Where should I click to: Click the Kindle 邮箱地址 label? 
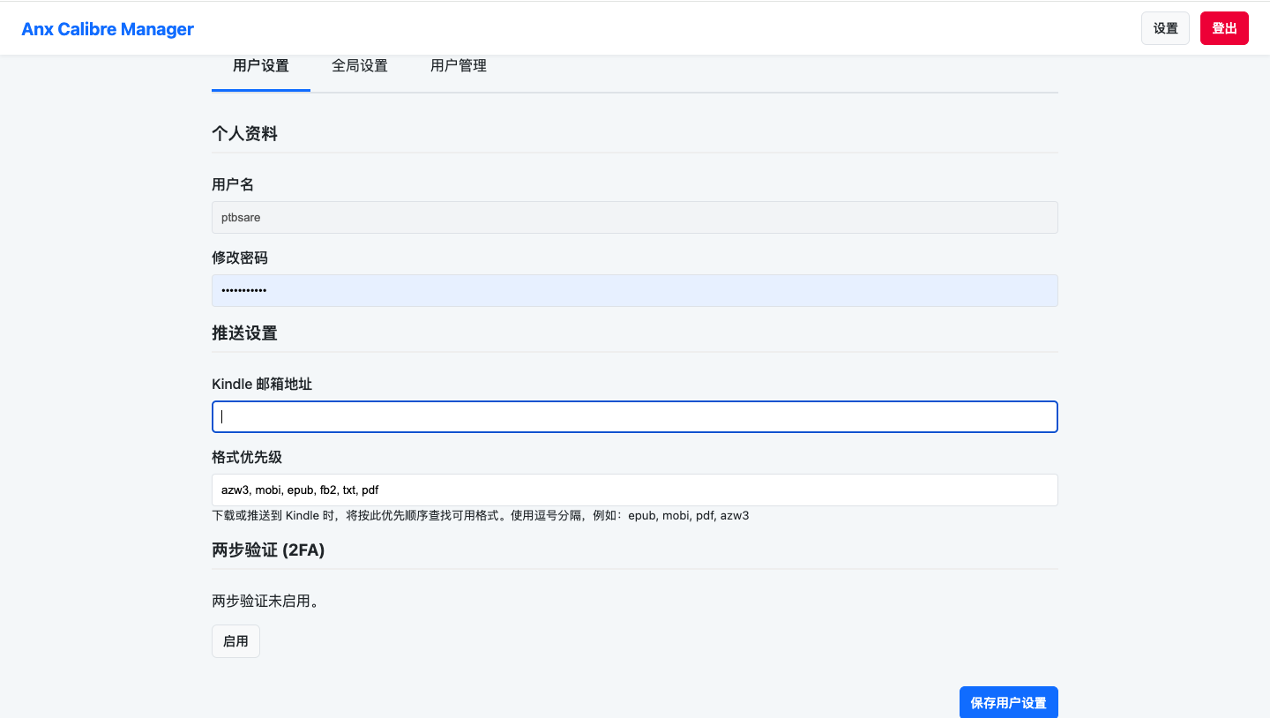coord(262,384)
